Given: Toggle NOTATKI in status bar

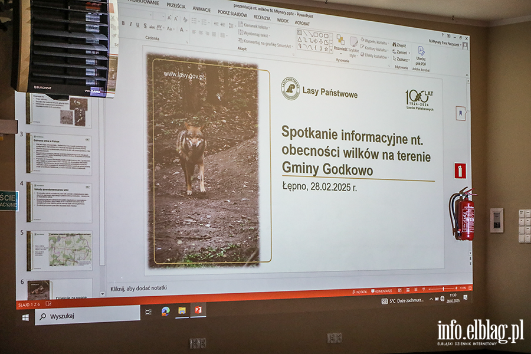Looking at the screenshot, I should (x=360, y=291).
